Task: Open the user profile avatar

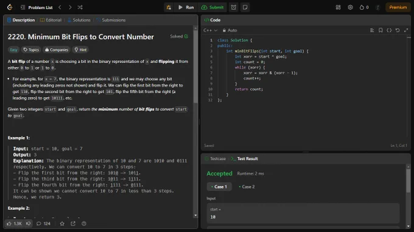Action: [377, 7]
